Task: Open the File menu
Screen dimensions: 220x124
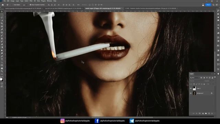Action: (x=4, y=1)
